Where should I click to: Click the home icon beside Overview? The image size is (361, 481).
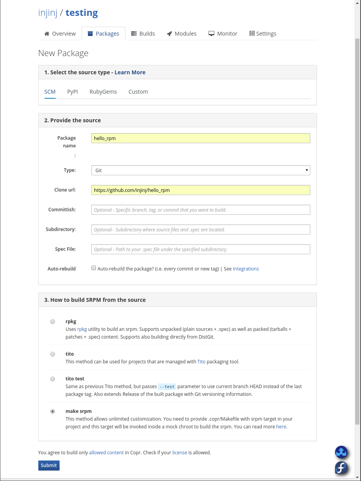47,34
